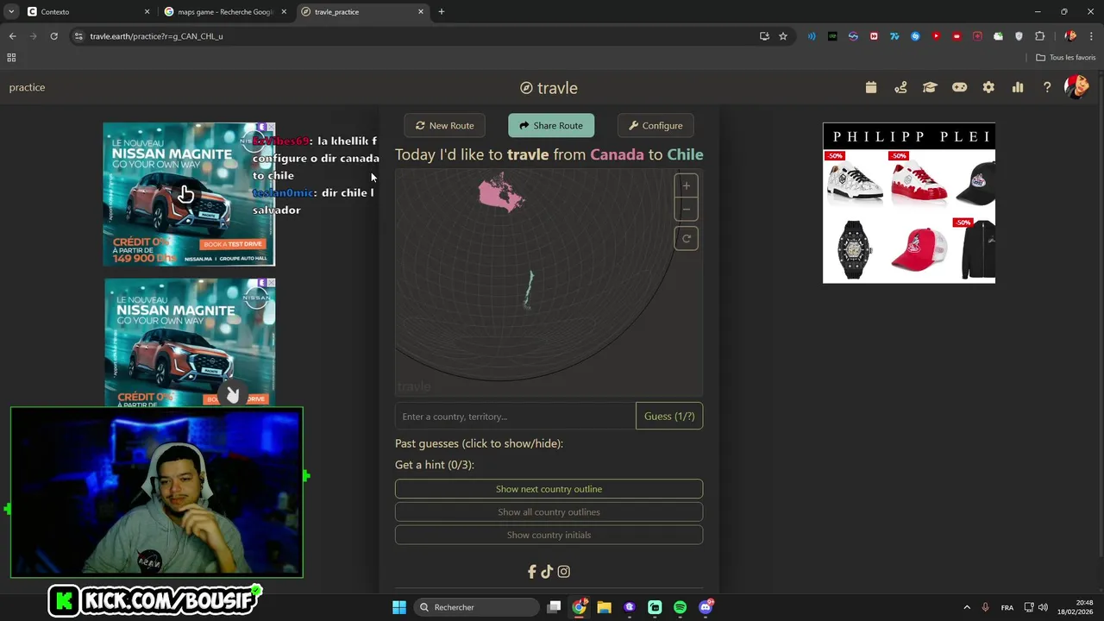The width and height of the screenshot is (1104, 621).
Task: Click the red YouTube extension icon
Action: 936,36
